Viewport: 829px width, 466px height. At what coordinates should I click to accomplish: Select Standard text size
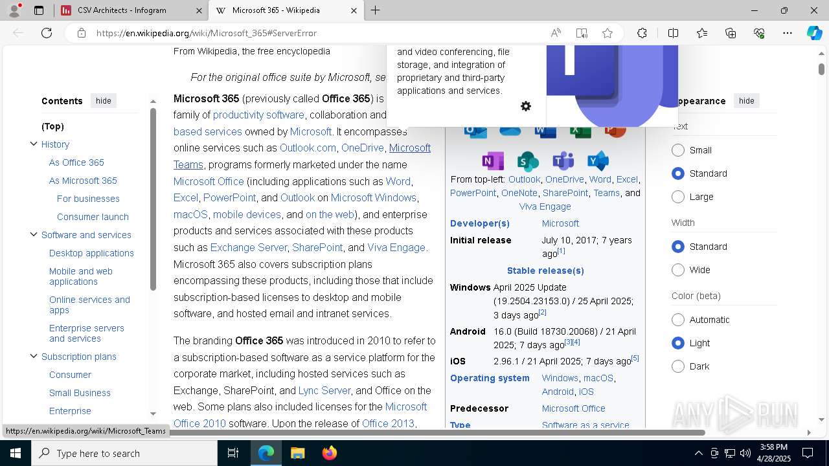point(678,173)
